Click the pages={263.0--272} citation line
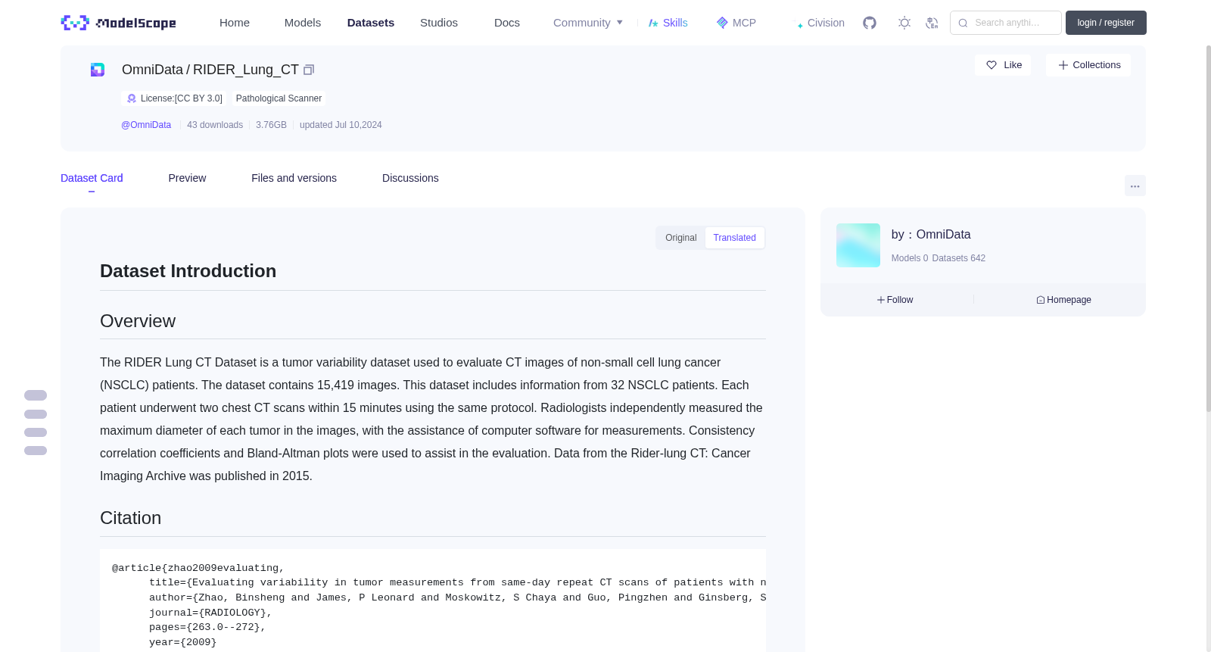 point(207,627)
